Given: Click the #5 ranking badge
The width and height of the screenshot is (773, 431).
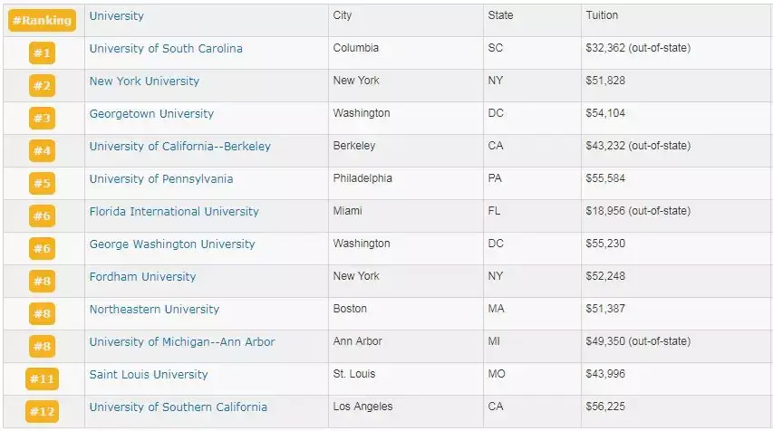Looking at the screenshot, I should pyautogui.click(x=43, y=184).
